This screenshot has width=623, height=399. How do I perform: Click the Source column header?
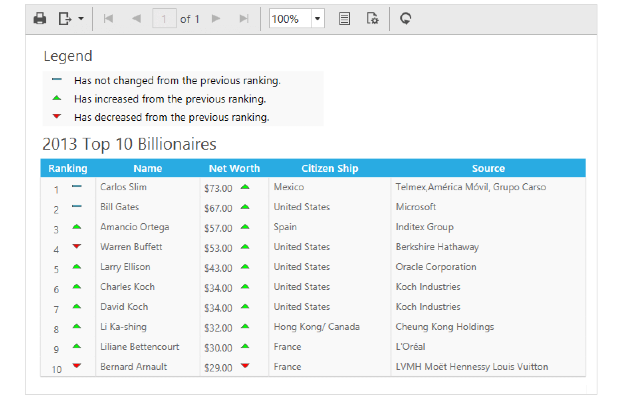[x=488, y=168]
